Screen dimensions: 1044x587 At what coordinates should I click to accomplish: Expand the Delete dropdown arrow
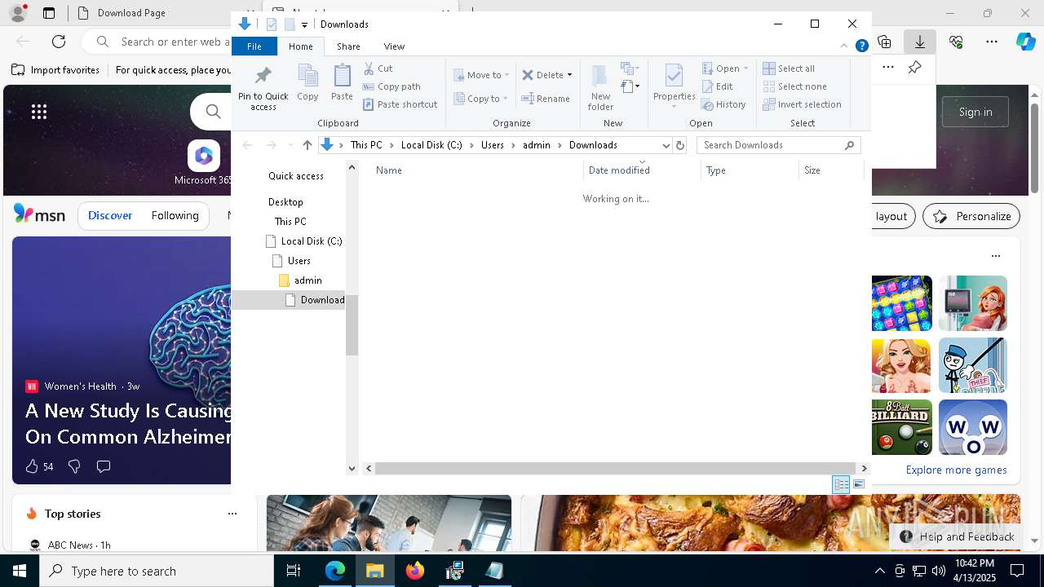(569, 75)
